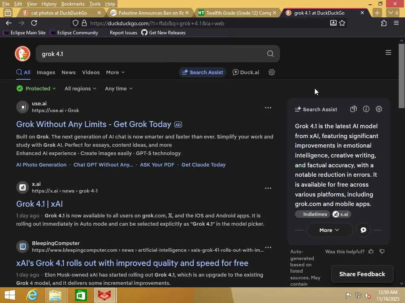Click the Windows Start button

tap(10, 295)
